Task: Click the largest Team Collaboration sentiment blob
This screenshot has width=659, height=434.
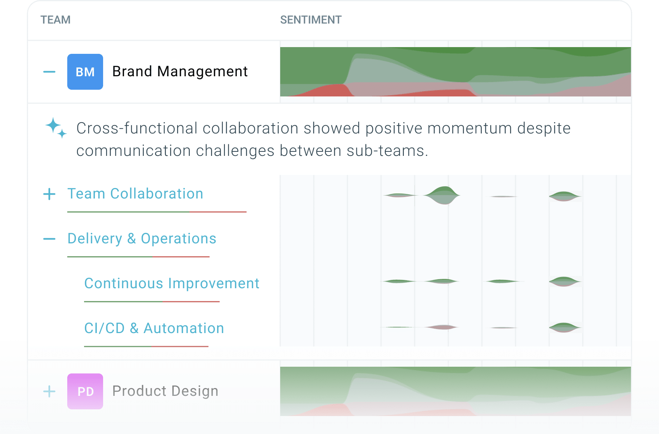Action: click(x=442, y=195)
